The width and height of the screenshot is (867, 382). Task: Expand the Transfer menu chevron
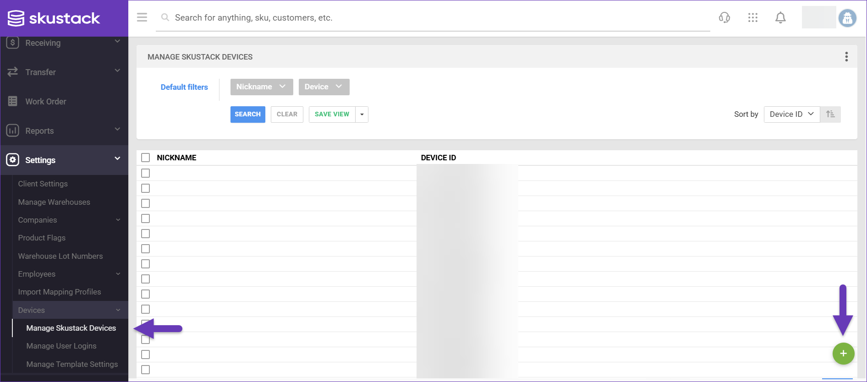(117, 71)
